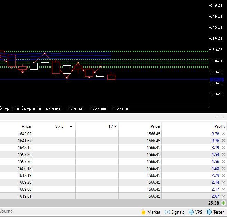
Task: Click the green plus icon beside 25.38 total
Action: coord(223,203)
